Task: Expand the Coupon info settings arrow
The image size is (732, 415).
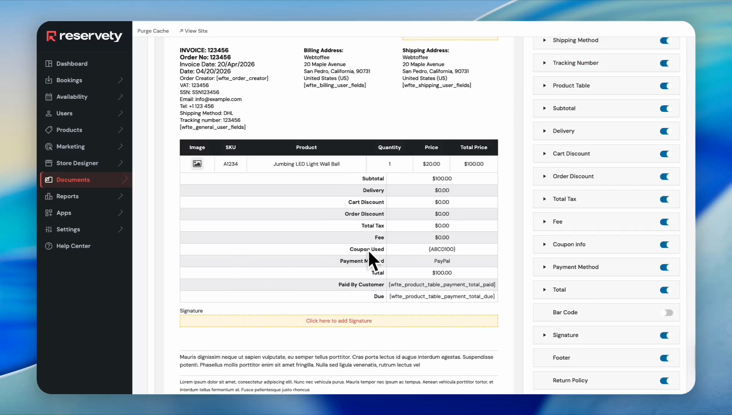Action: pos(544,244)
